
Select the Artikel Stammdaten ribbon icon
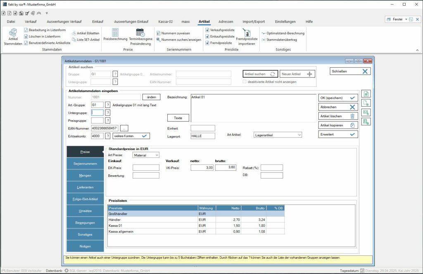click(12, 37)
